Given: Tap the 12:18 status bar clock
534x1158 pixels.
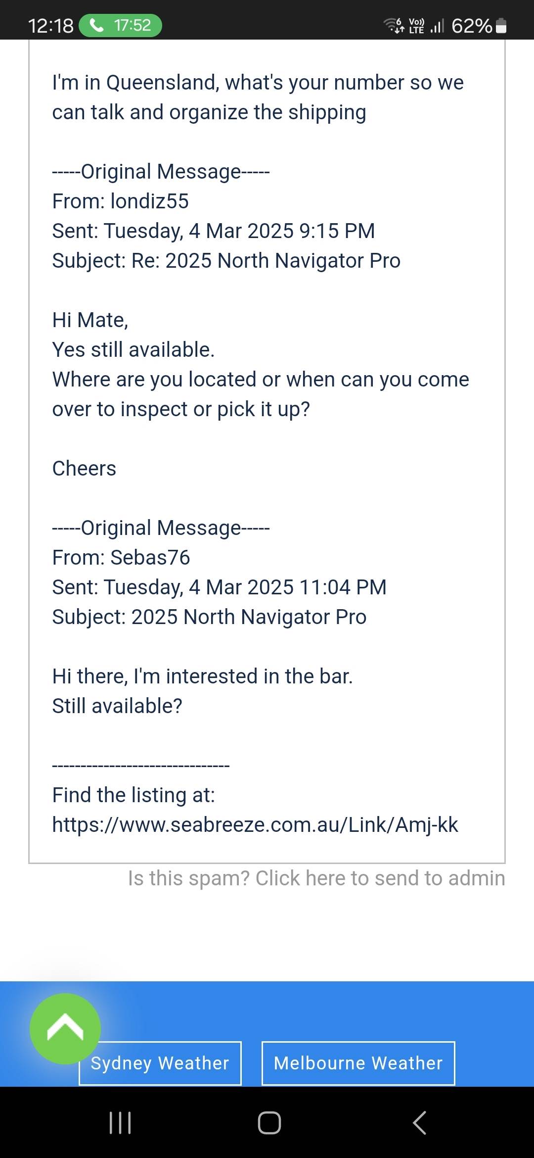Looking at the screenshot, I should pyautogui.click(x=50, y=25).
